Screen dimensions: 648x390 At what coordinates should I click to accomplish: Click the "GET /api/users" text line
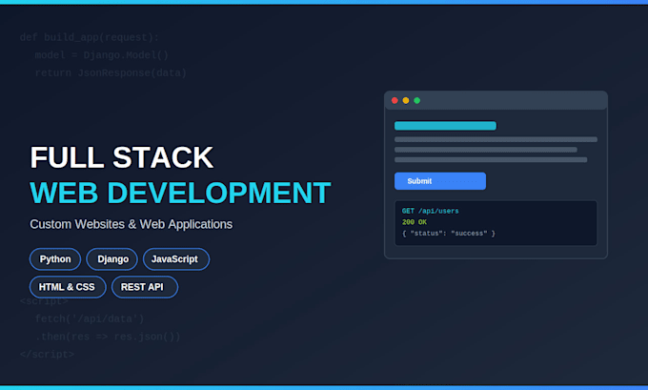tap(430, 211)
